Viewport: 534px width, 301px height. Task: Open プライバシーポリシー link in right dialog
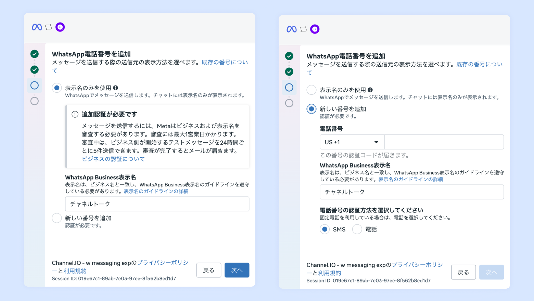(x=417, y=265)
